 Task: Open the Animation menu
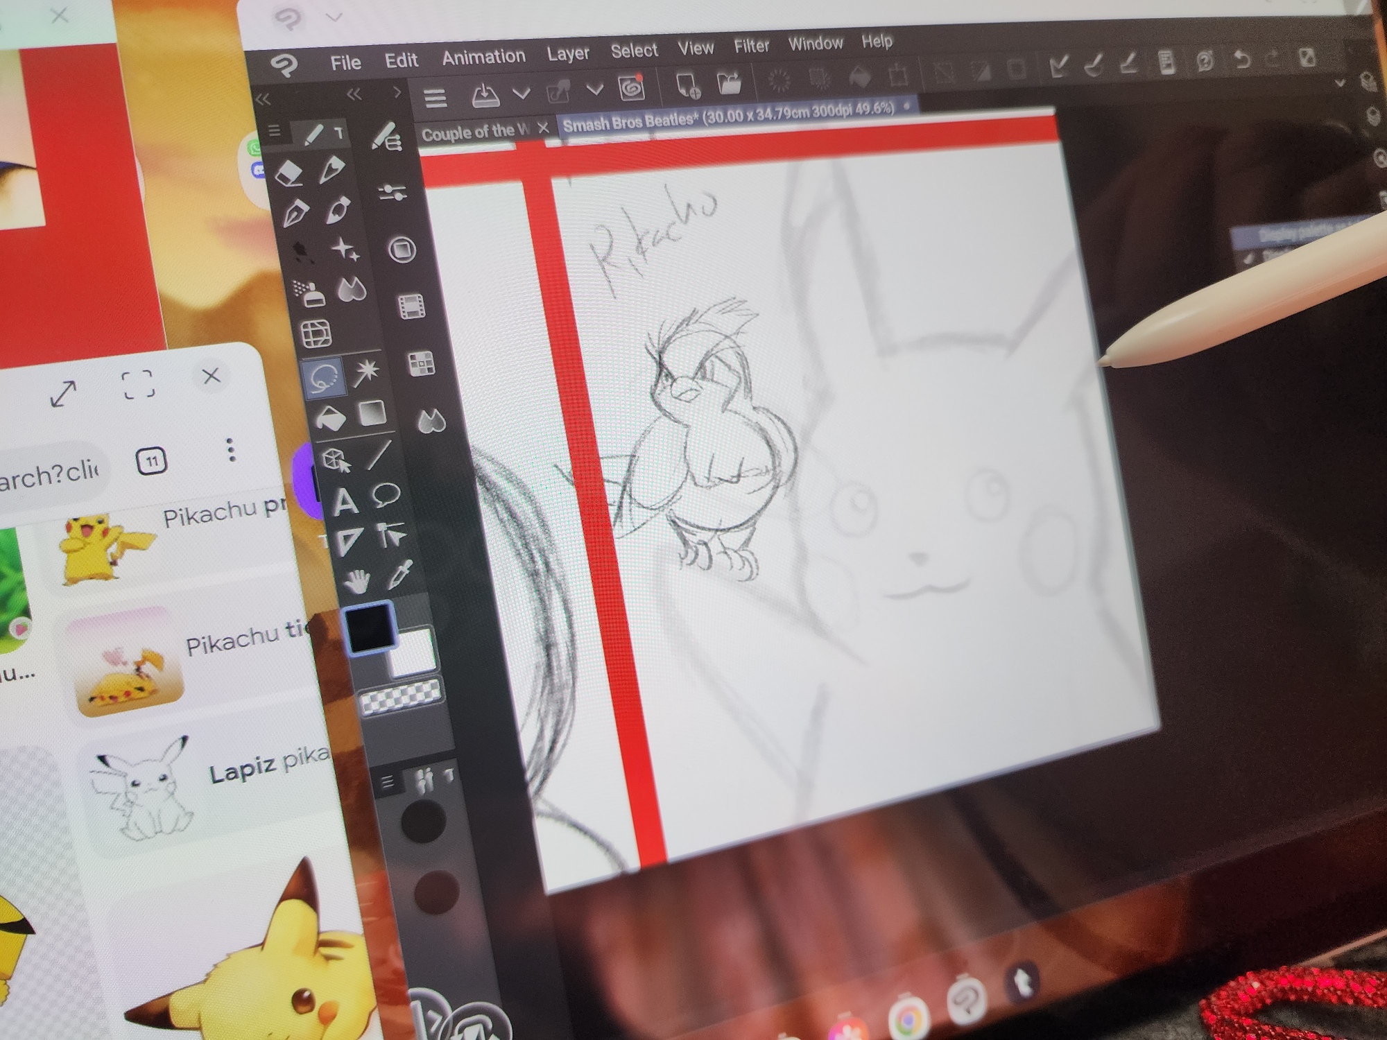point(483,57)
